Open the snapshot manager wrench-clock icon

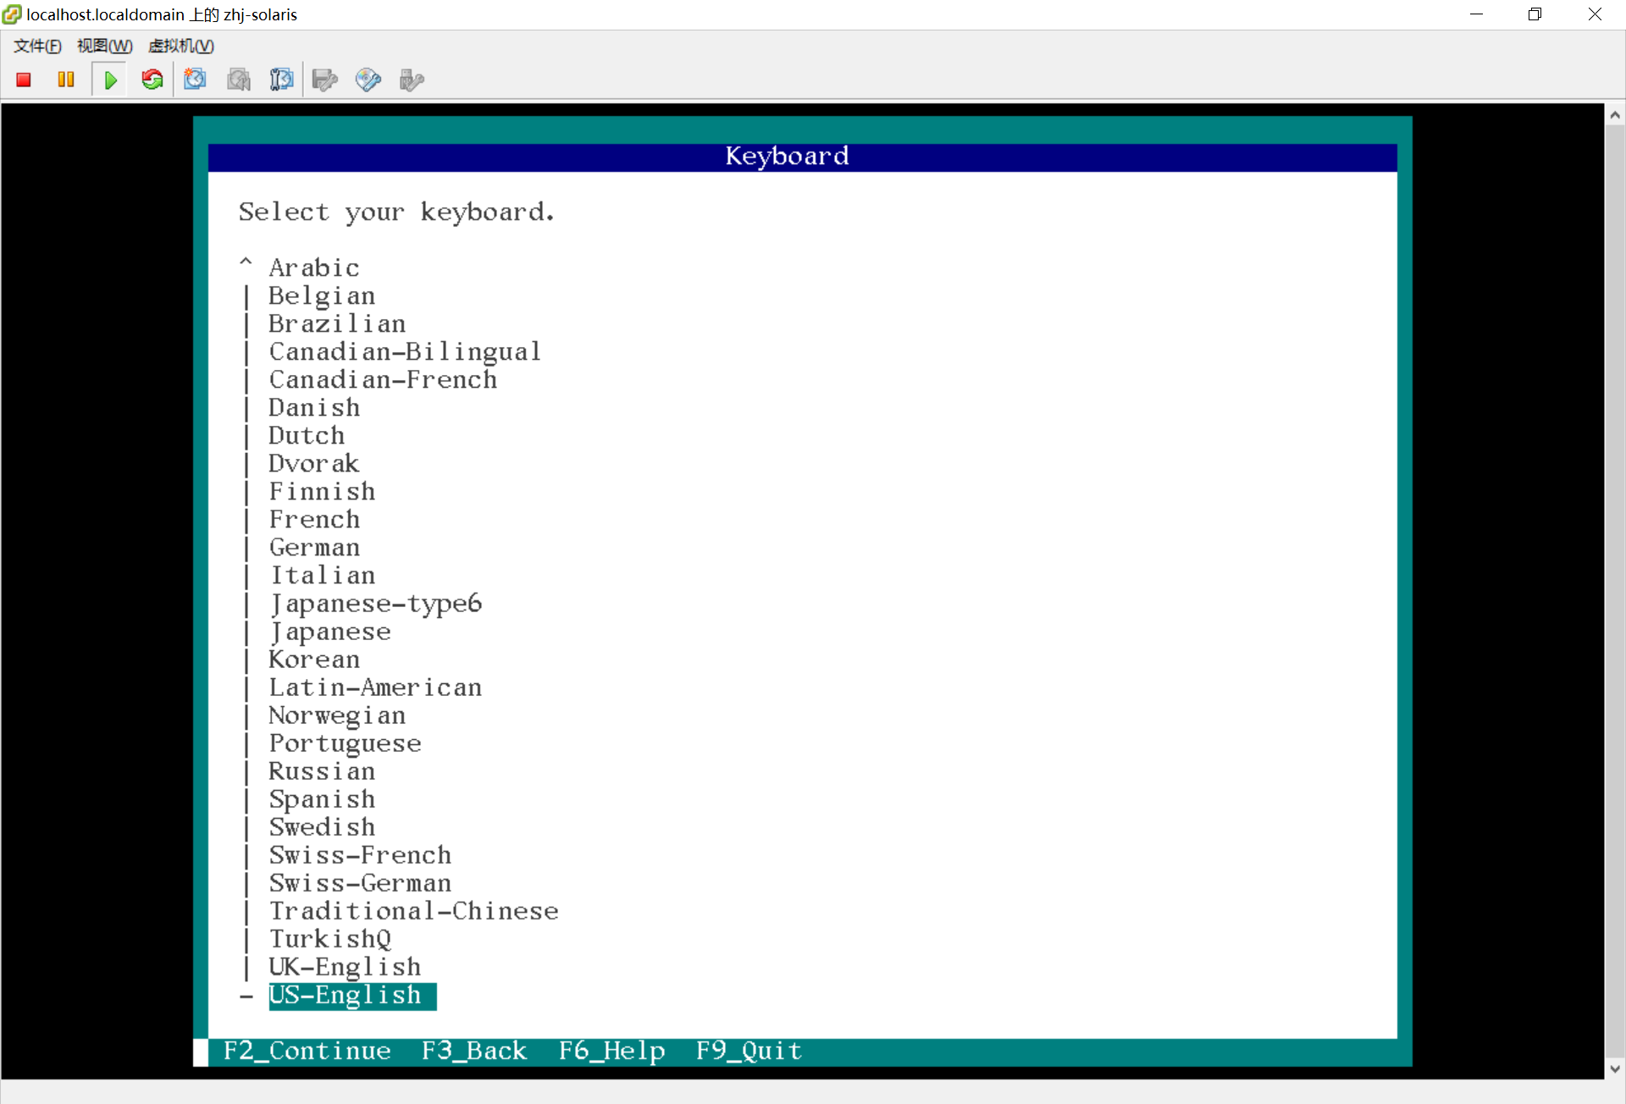(281, 80)
